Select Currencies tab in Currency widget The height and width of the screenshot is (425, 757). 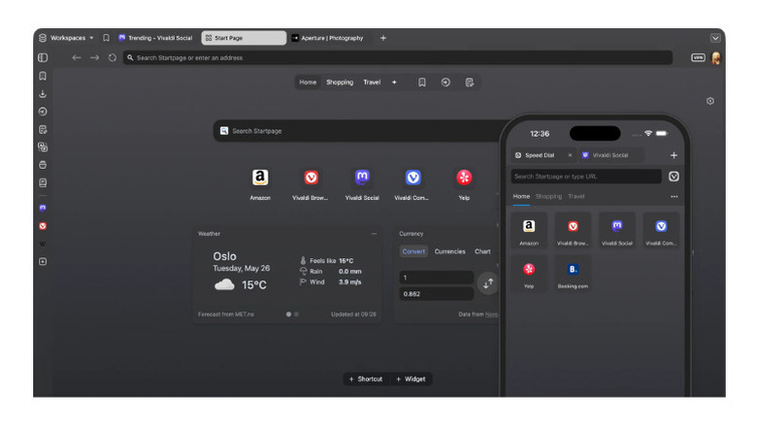pyautogui.click(x=450, y=251)
